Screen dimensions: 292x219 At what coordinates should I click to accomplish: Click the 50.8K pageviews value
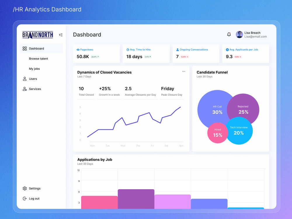click(x=83, y=57)
